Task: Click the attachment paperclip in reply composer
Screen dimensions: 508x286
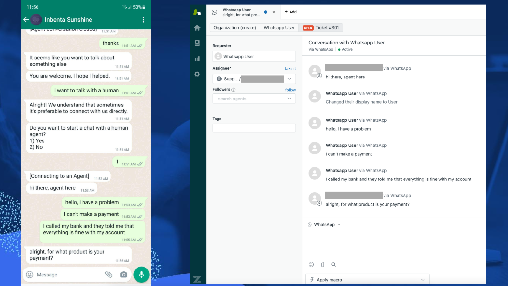Action: (322, 264)
